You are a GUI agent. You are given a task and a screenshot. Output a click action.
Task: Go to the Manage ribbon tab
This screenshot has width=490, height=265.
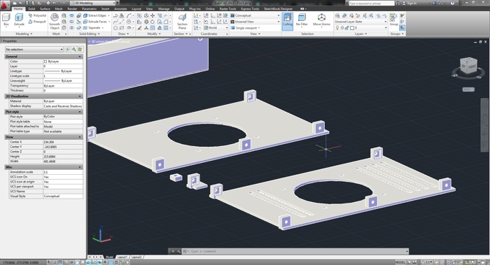click(163, 8)
